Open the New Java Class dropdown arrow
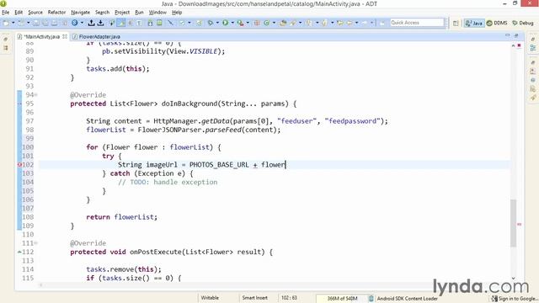Viewport: 539px width, 303px height. [274, 23]
